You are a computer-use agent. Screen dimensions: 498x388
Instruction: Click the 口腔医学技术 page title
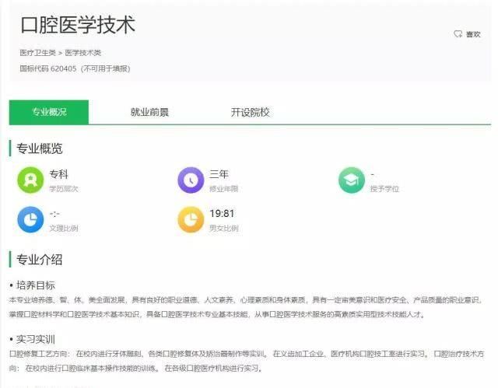pyautogui.click(x=78, y=25)
